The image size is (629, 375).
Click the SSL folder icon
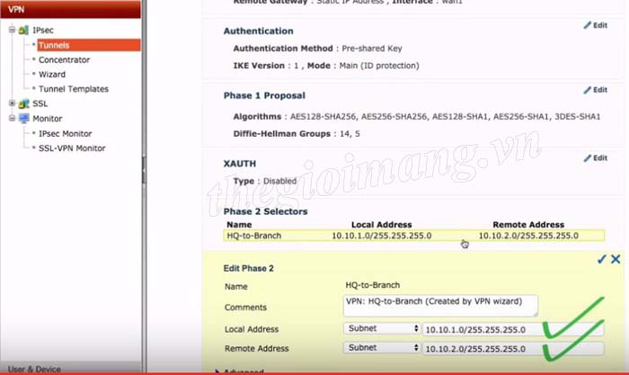coord(23,103)
